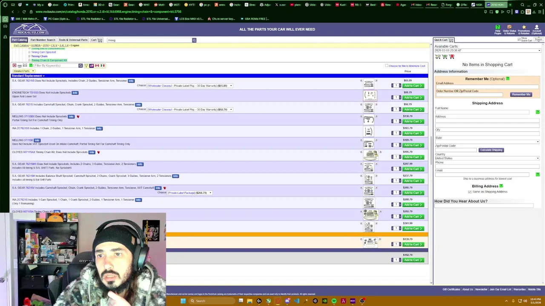The width and height of the screenshot is (545, 306).
Task: Click the green question mark in parts toolbar
Action: tap(31, 65)
